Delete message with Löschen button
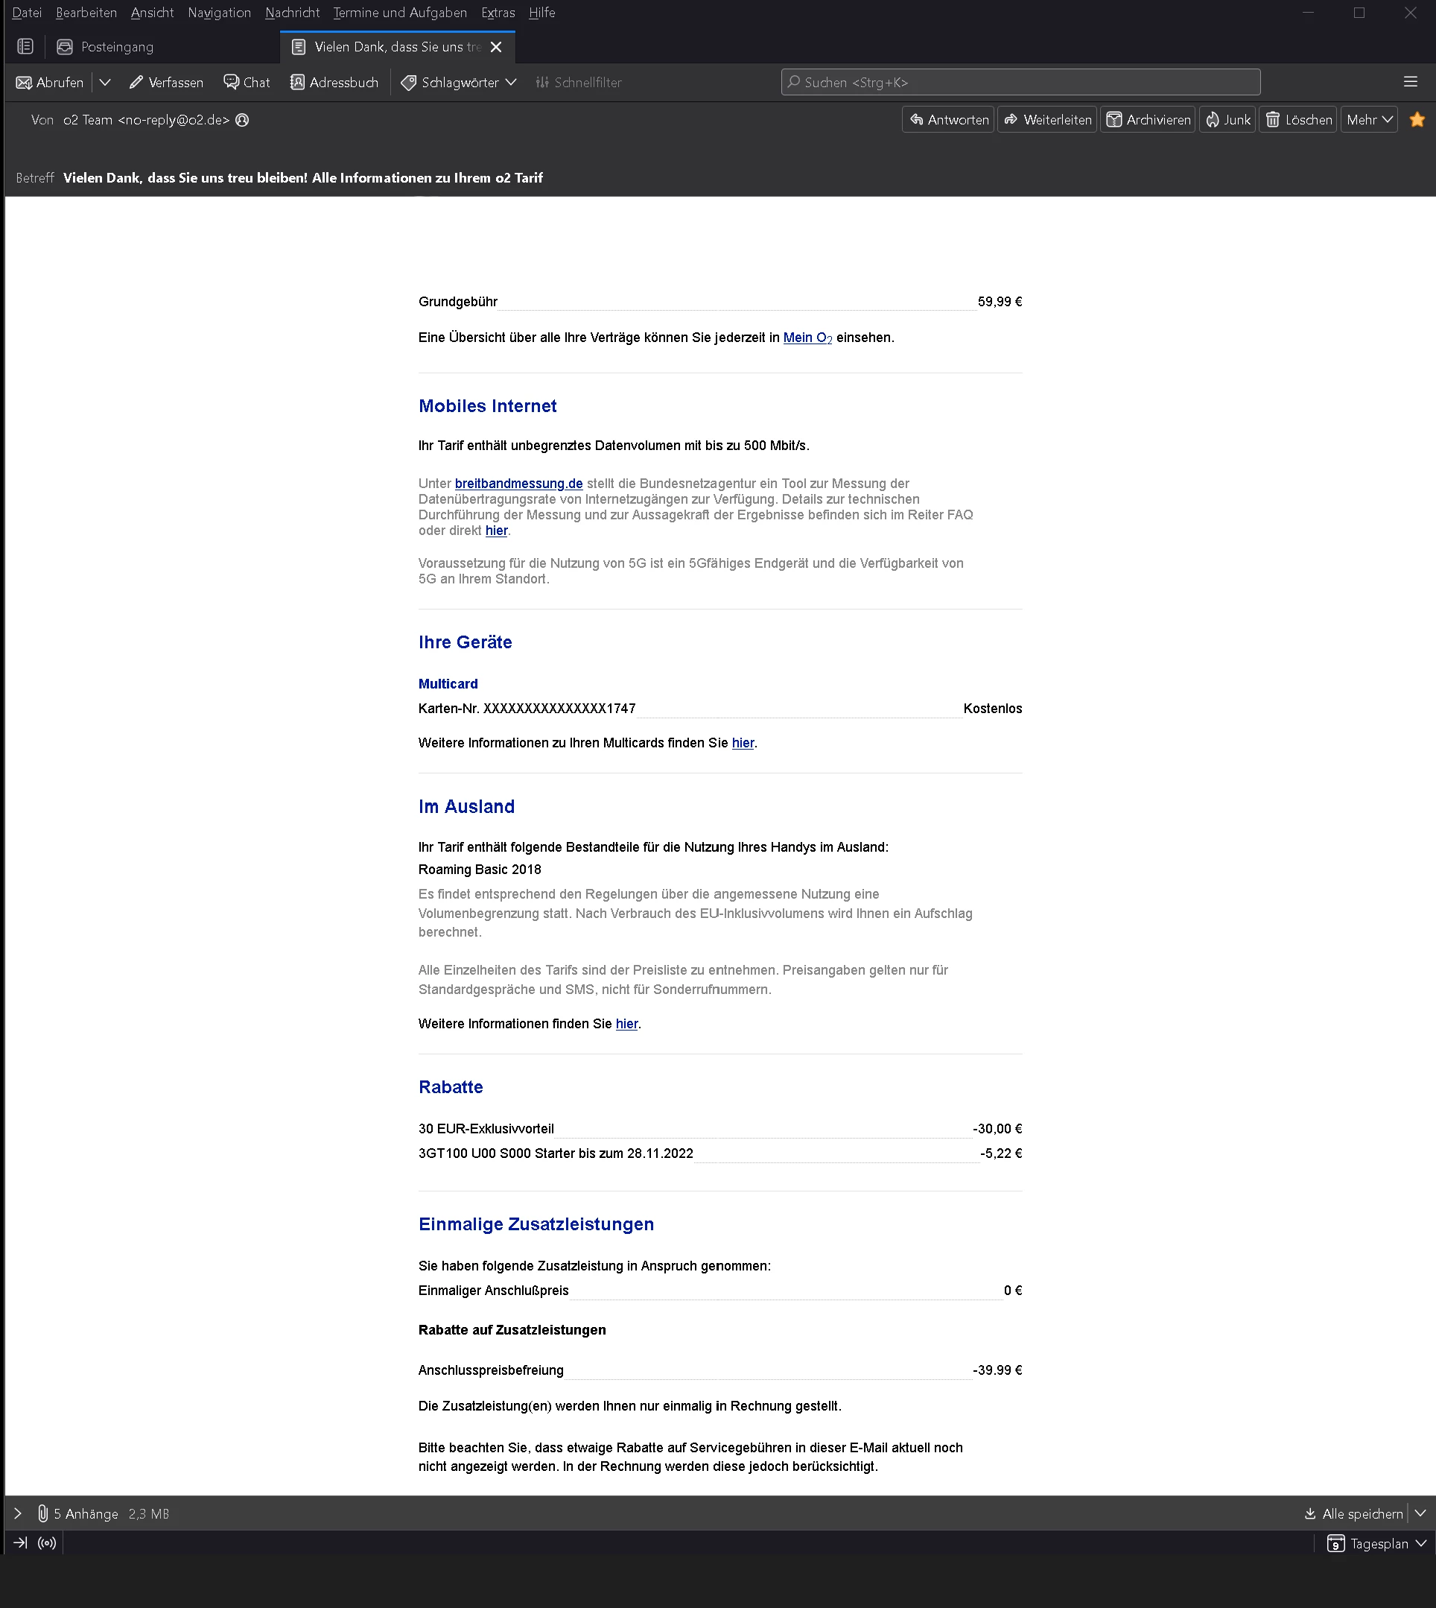The height and width of the screenshot is (1608, 1436). 1298,120
